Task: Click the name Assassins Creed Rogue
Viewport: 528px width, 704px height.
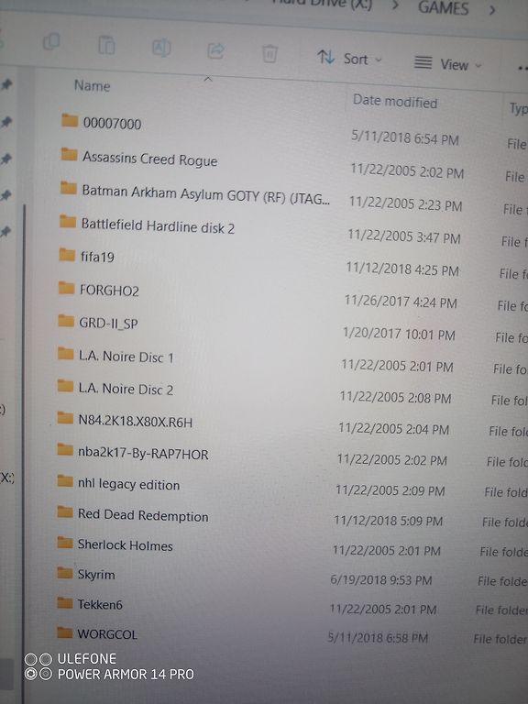Action: click(x=149, y=159)
